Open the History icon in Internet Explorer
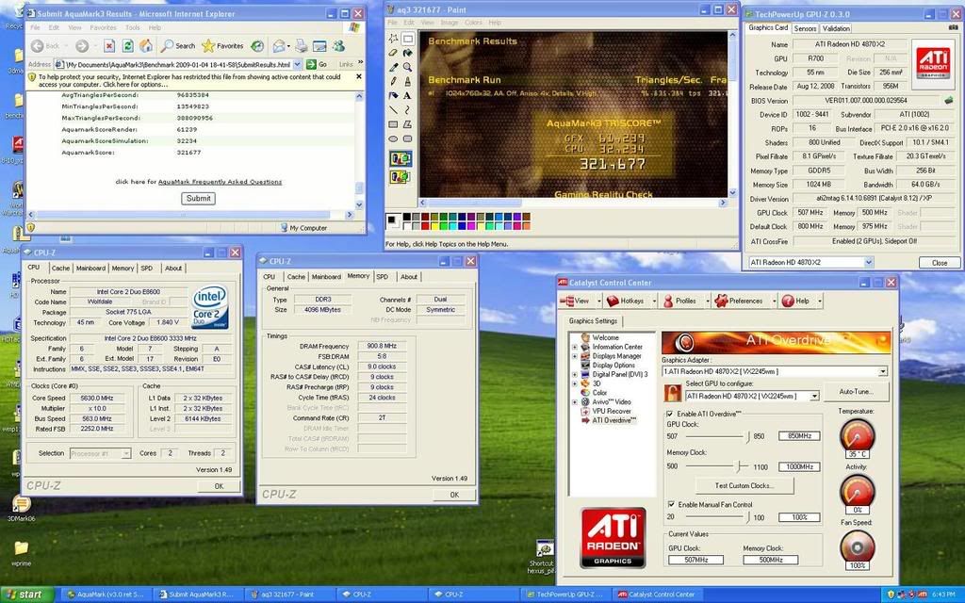 pos(257,45)
